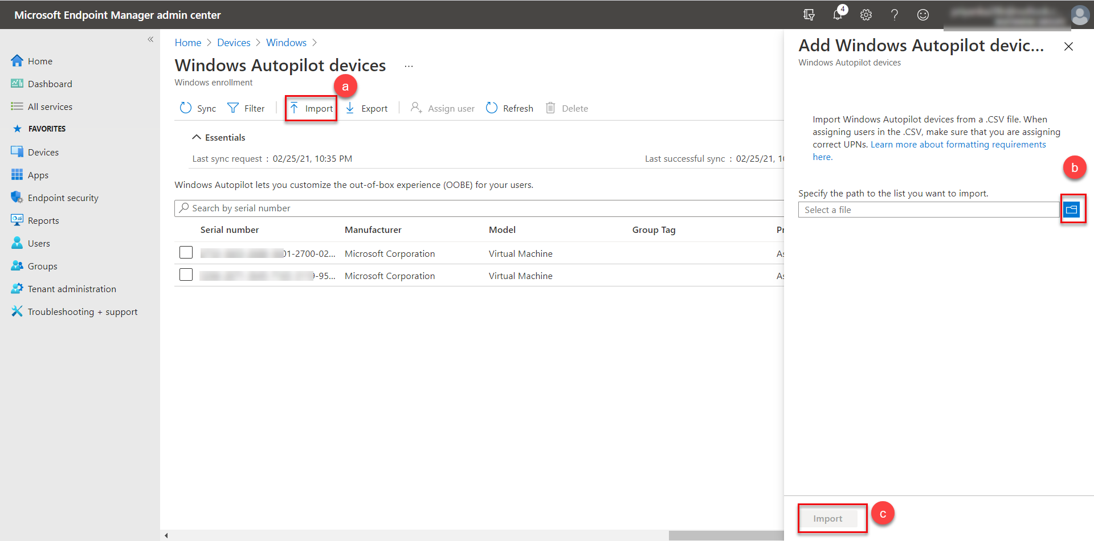Click Sync in the toolbar

point(198,108)
